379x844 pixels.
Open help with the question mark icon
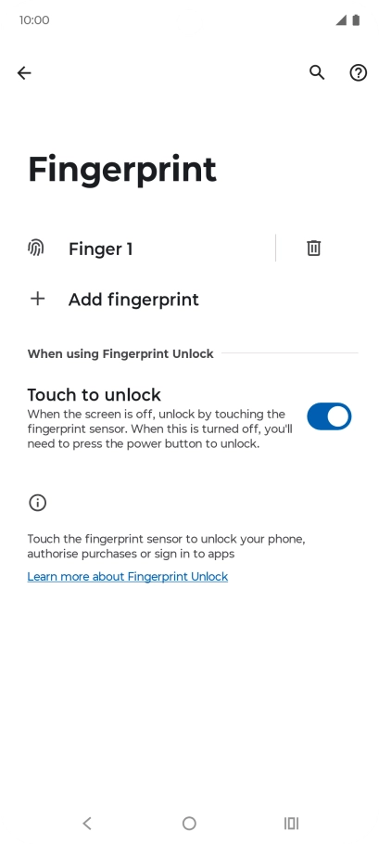[359, 72]
